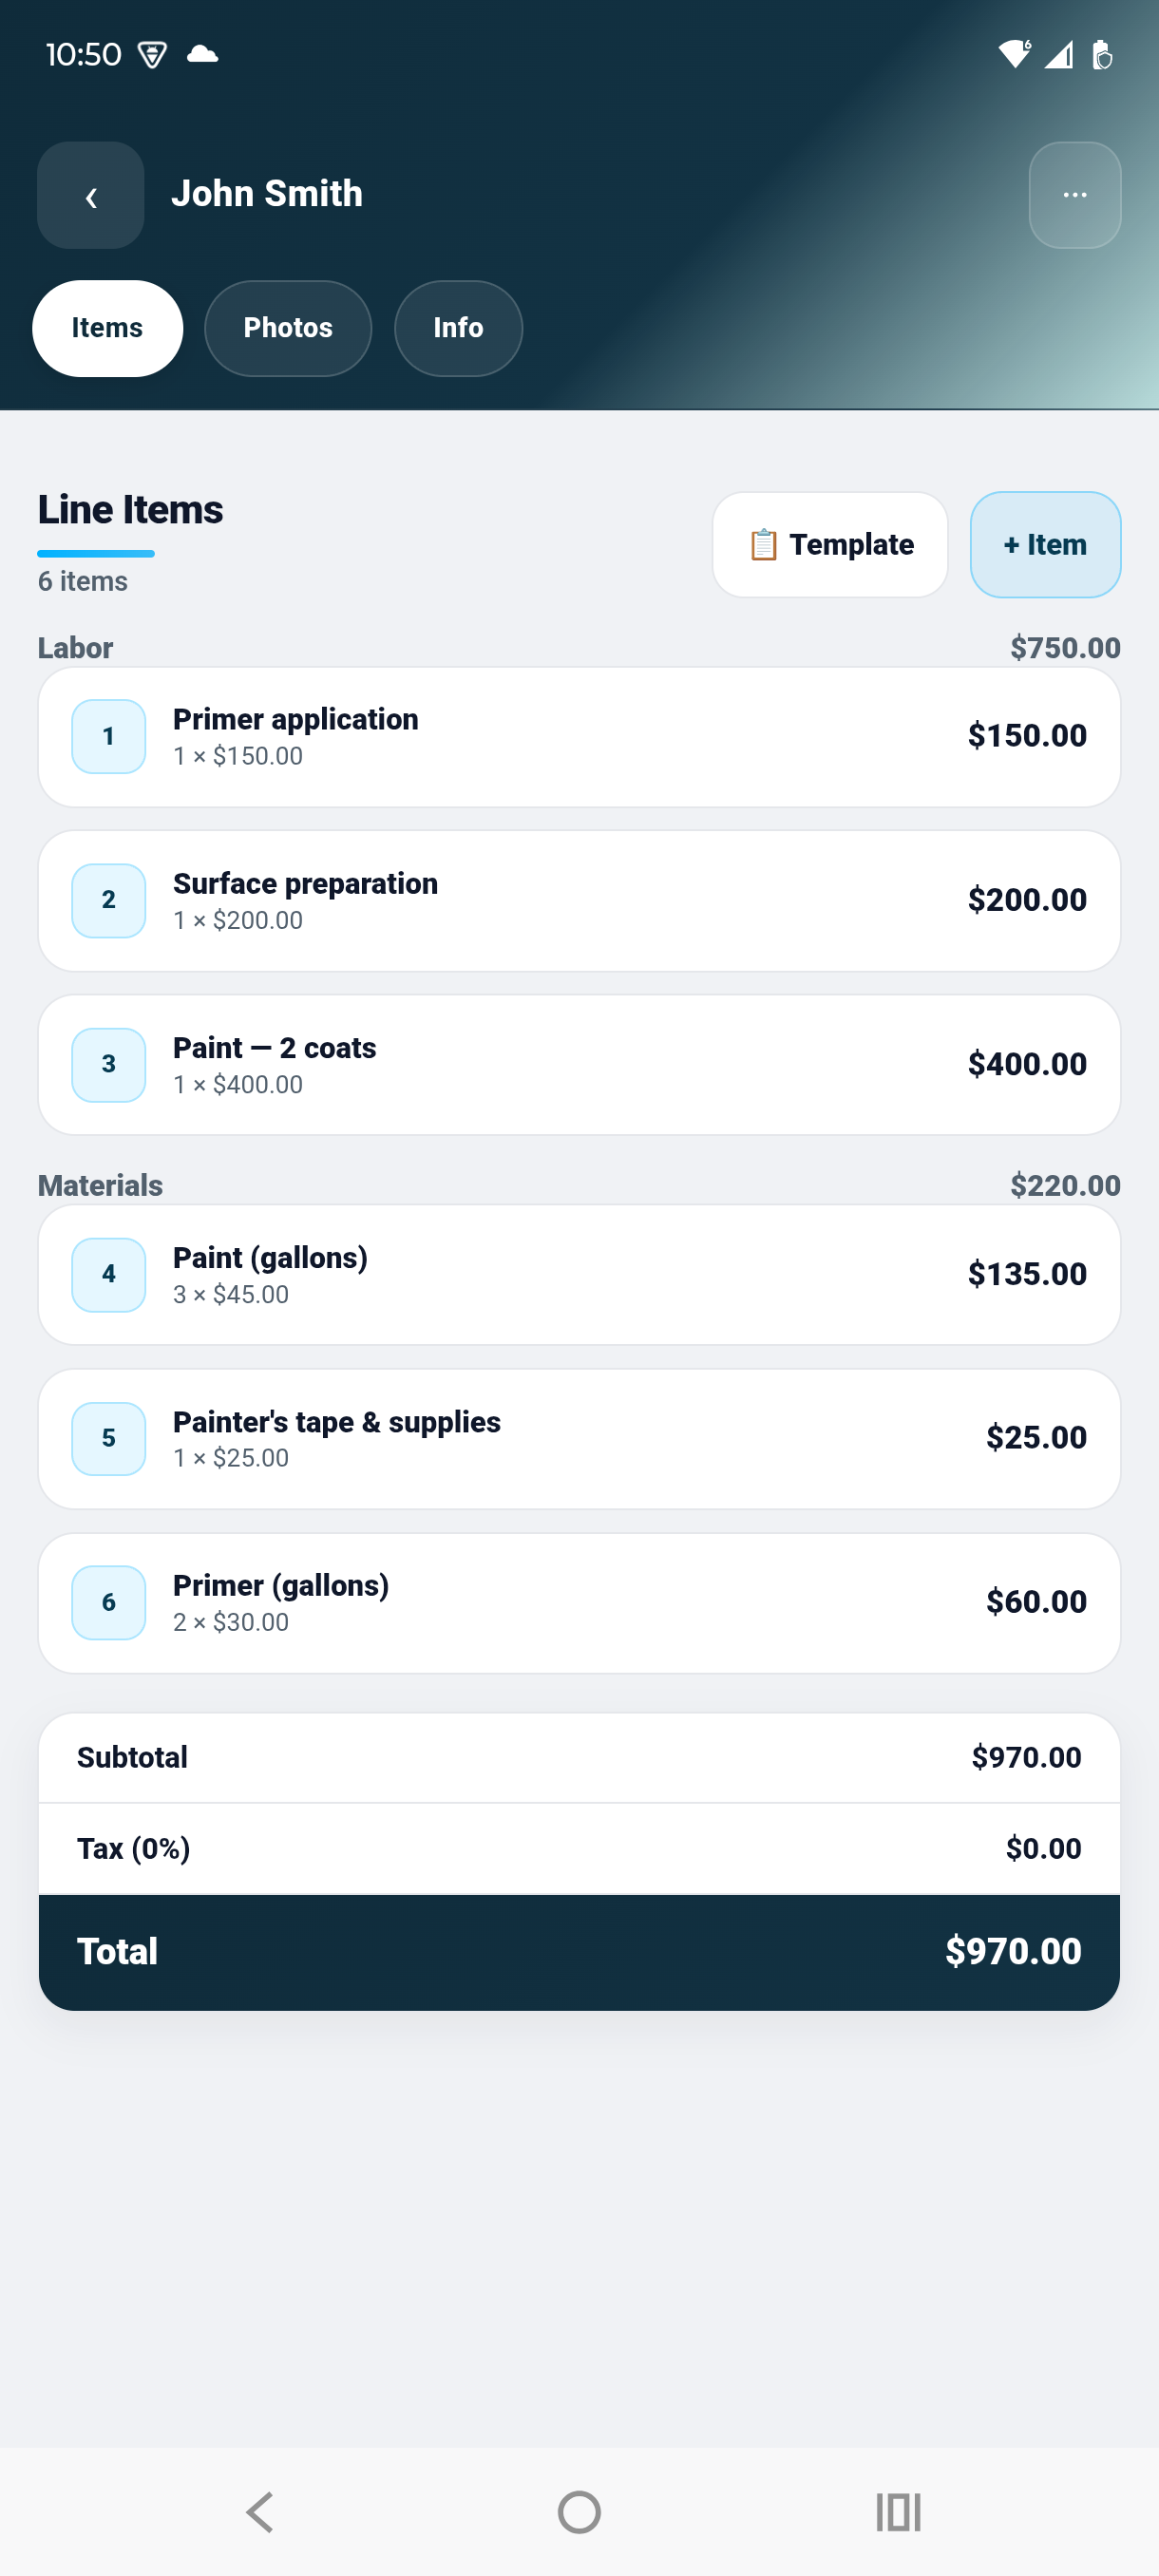Open recent apps from the navigation bar
The image size is (1159, 2576).
pyautogui.click(x=897, y=2512)
